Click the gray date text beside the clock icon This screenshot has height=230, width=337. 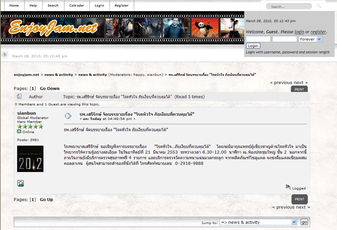click(x=40, y=56)
